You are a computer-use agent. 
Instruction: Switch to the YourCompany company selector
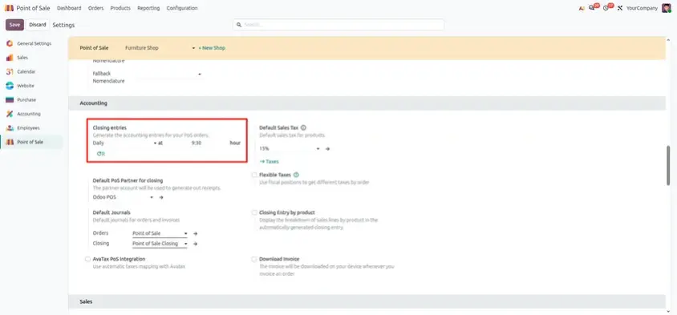(642, 8)
